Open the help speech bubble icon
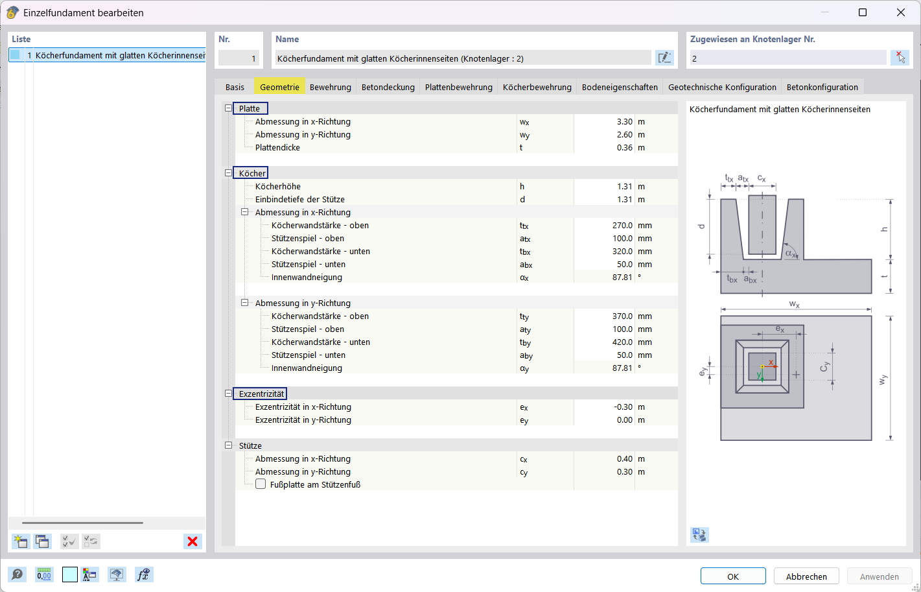The width and height of the screenshot is (921, 592). [17, 574]
